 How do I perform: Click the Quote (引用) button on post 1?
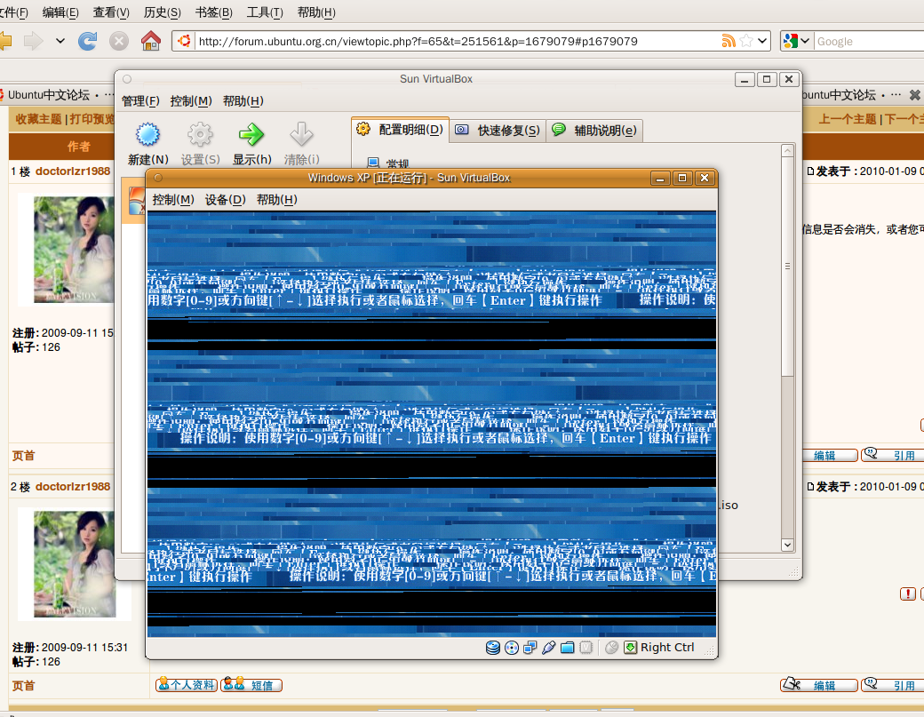892,455
